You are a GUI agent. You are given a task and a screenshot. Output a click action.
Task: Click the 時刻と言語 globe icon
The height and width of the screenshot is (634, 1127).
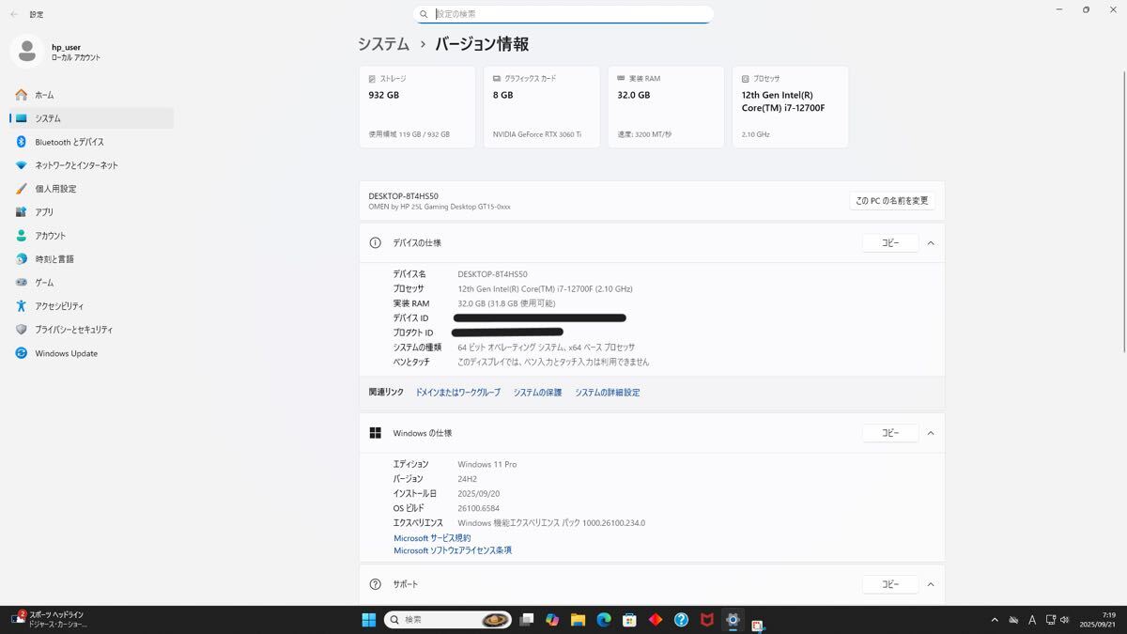[21, 259]
